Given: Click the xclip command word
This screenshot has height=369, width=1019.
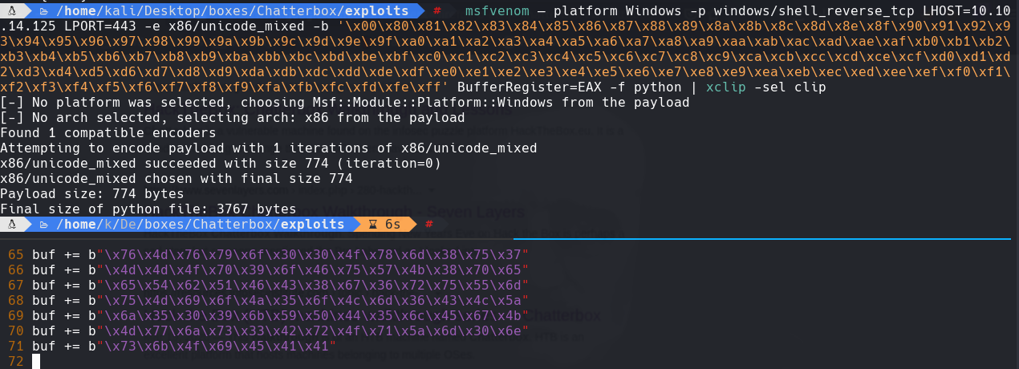Looking at the screenshot, I should click(725, 87).
